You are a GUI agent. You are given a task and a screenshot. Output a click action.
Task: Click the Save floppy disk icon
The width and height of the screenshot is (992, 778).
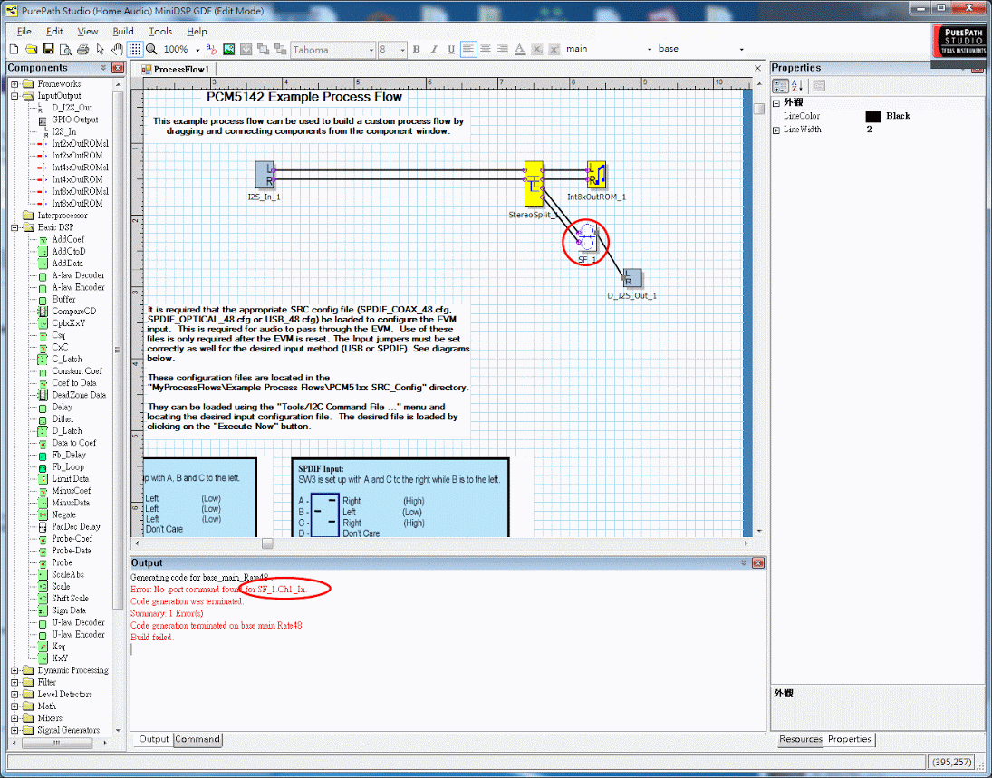tap(48, 49)
